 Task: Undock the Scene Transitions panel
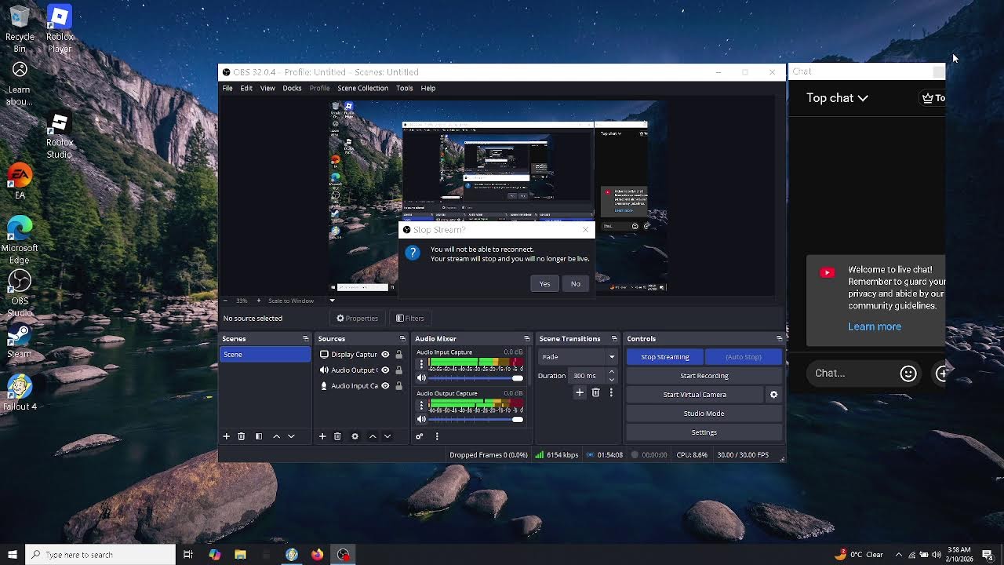pos(615,339)
